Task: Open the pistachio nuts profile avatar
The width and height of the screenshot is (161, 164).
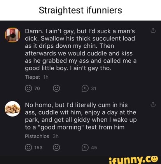Action: [12, 109]
